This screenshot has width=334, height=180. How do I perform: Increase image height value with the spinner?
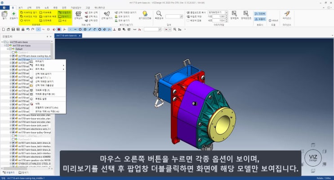(x=227, y=20)
